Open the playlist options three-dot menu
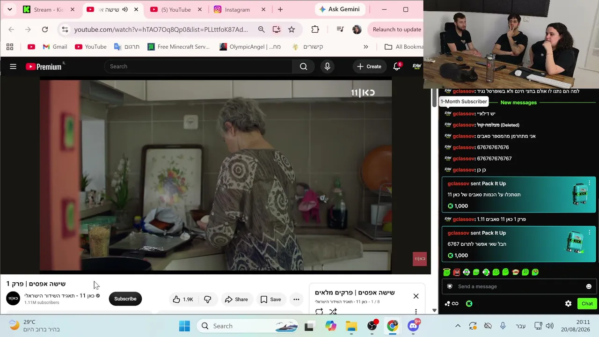This screenshot has width=599, height=337. [416, 311]
